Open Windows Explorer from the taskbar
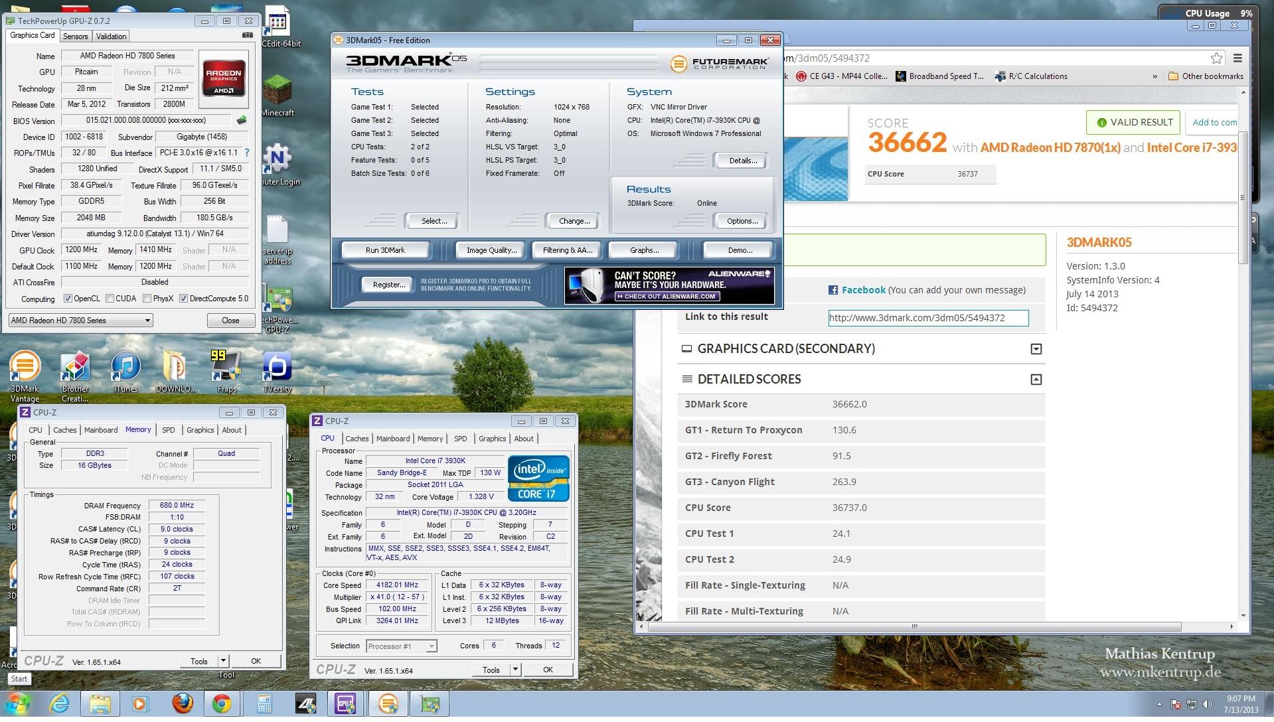 pos(100,703)
